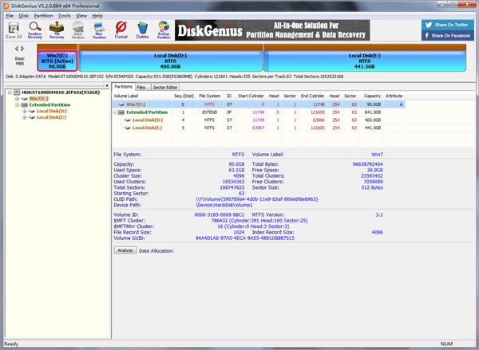Click the Quick Partition icon
This screenshot has width=479, height=350.
pos(79,30)
